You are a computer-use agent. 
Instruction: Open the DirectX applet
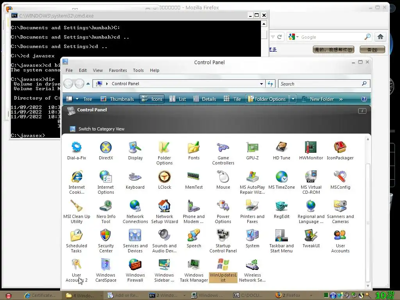coord(106,151)
